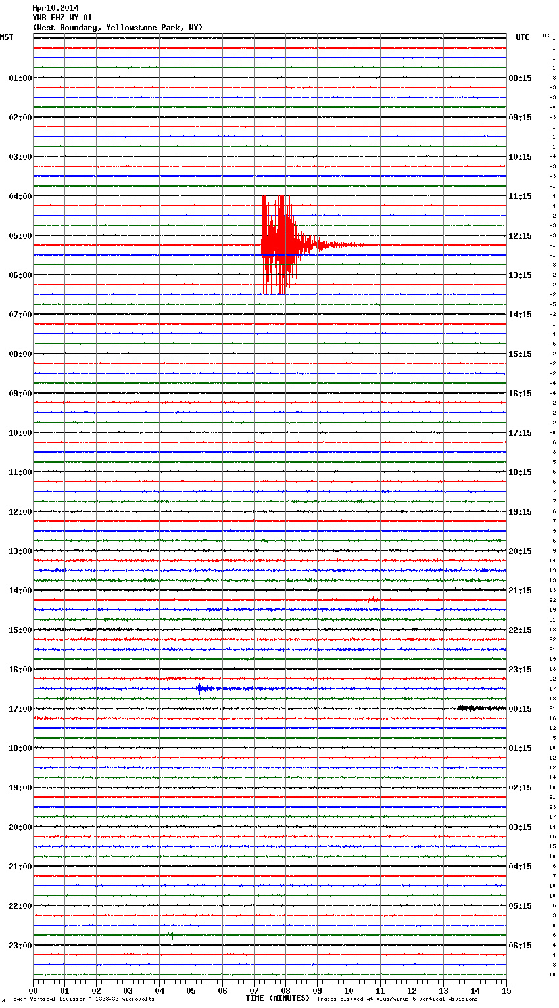This screenshot has height=1008, width=559.
Task: Click the 13:00 MST time label
Action: (20, 551)
